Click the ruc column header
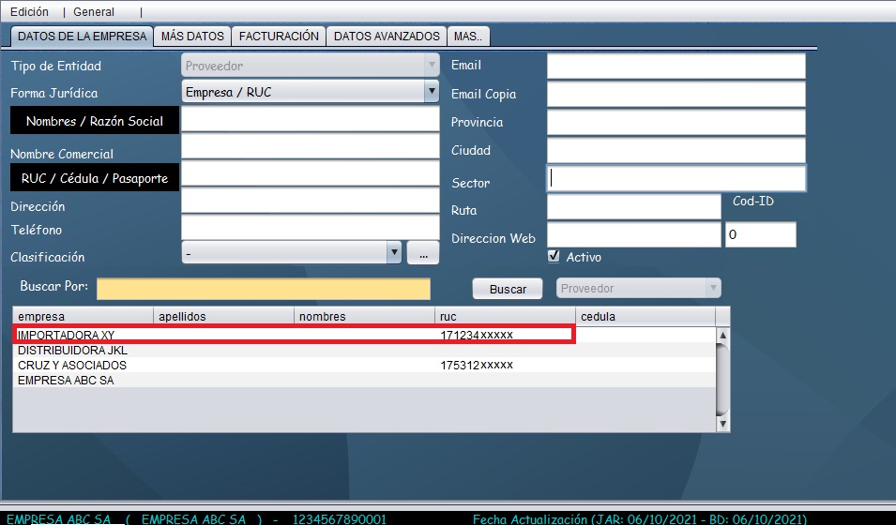The height and width of the screenshot is (525, 896). 504,316
